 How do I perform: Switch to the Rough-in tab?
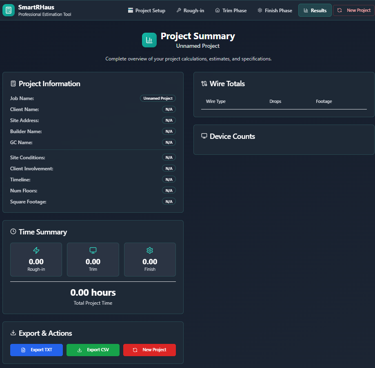190,10
